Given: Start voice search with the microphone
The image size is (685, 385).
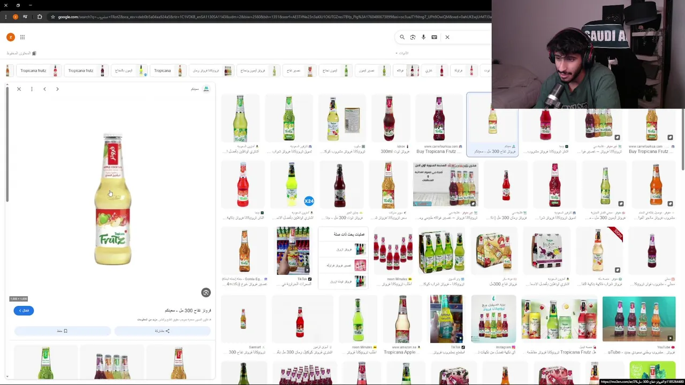Looking at the screenshot, I should point(423,37).
